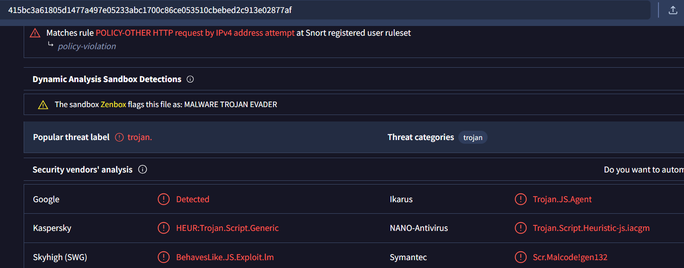Click the upload file icon
684x268 pixels.
click(673, 10)
